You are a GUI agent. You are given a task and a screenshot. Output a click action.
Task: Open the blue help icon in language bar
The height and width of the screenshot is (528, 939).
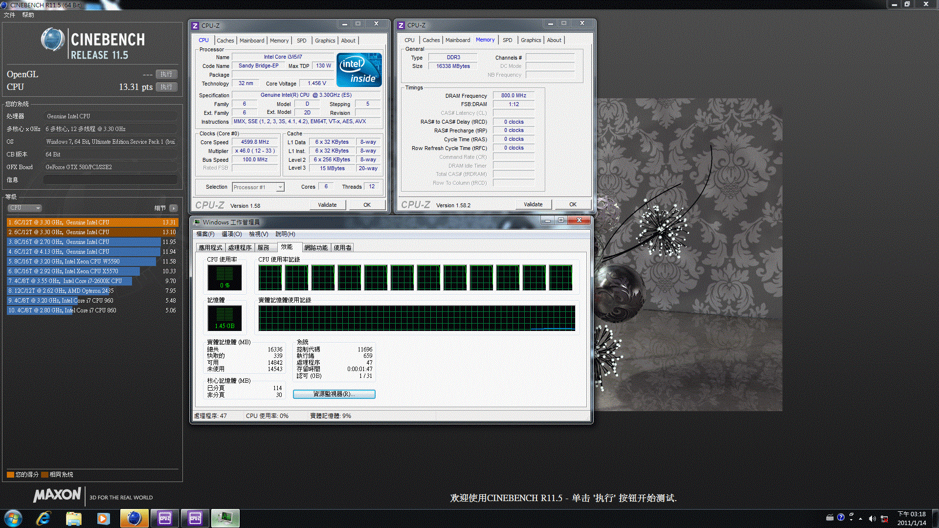point(841,517)
